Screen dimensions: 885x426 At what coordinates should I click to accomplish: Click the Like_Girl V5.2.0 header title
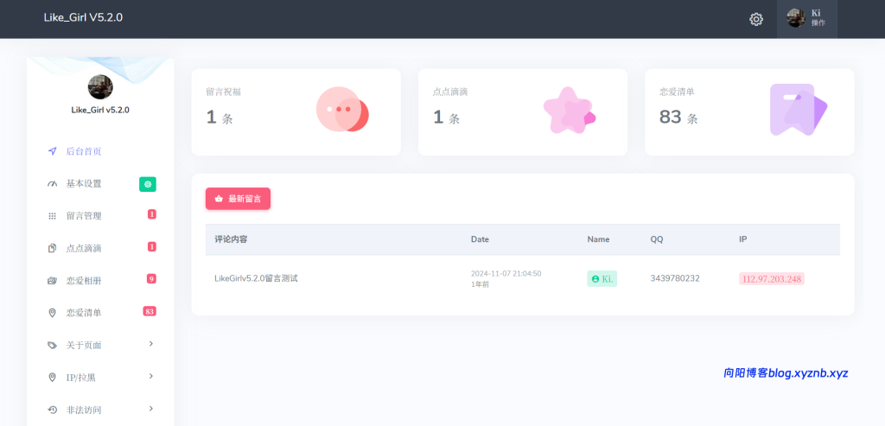(83, 17)
